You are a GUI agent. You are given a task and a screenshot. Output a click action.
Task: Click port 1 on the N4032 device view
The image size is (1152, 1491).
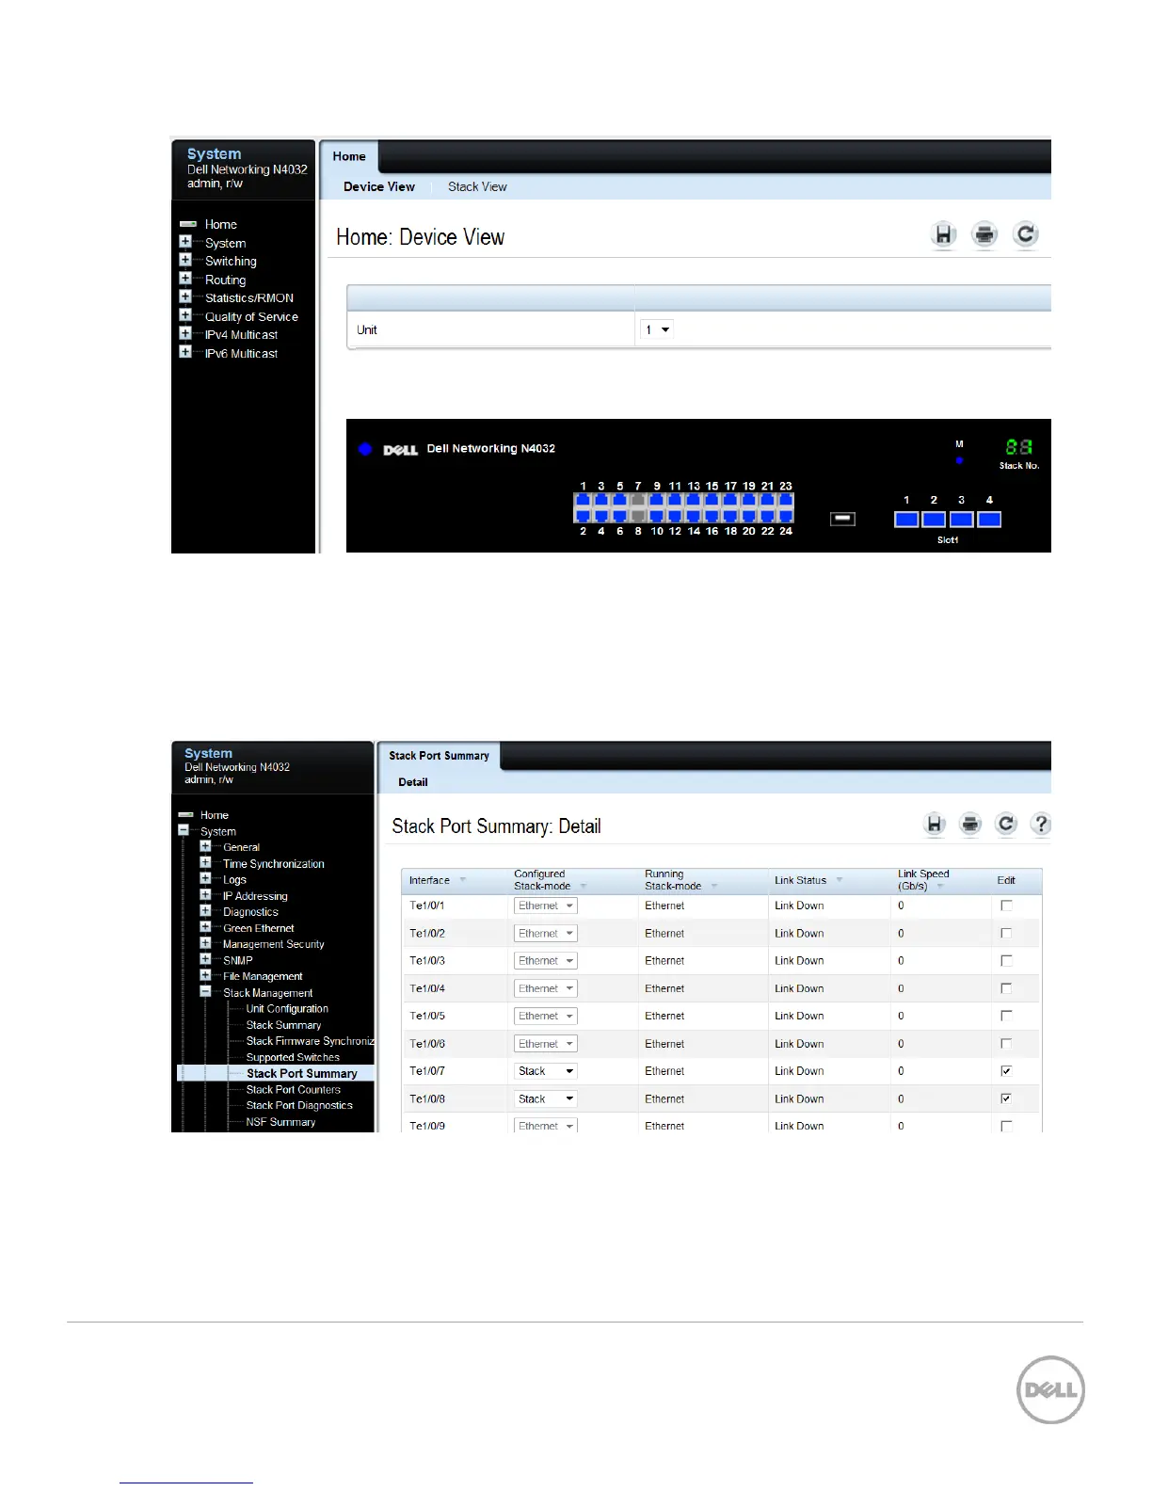coord(583,501)
